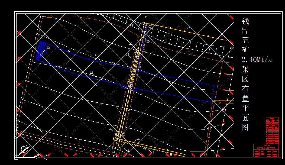Click callout number 17
This screenshot has height=165, width=285.
pyautogui.click(x=123, y=134)
